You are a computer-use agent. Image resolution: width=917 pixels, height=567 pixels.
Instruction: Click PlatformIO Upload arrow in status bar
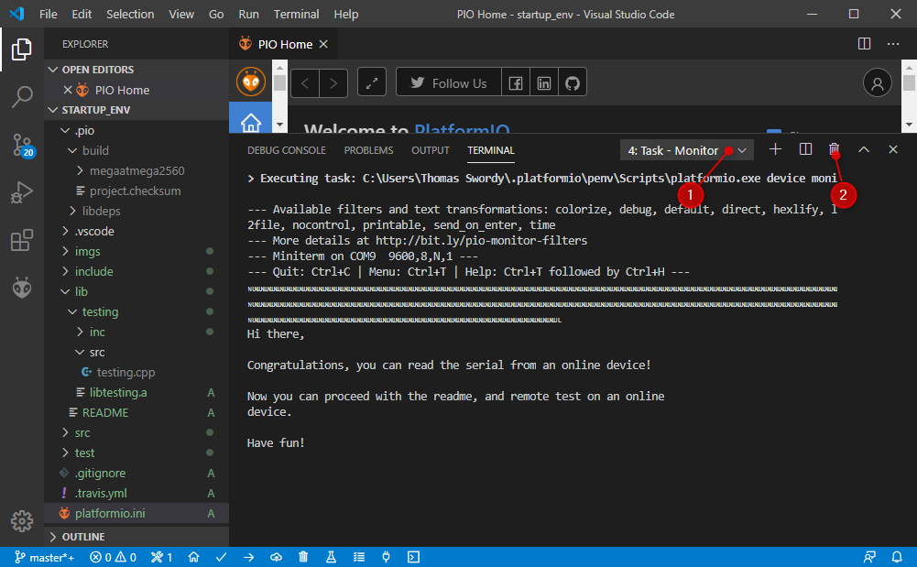click(248, 557)
